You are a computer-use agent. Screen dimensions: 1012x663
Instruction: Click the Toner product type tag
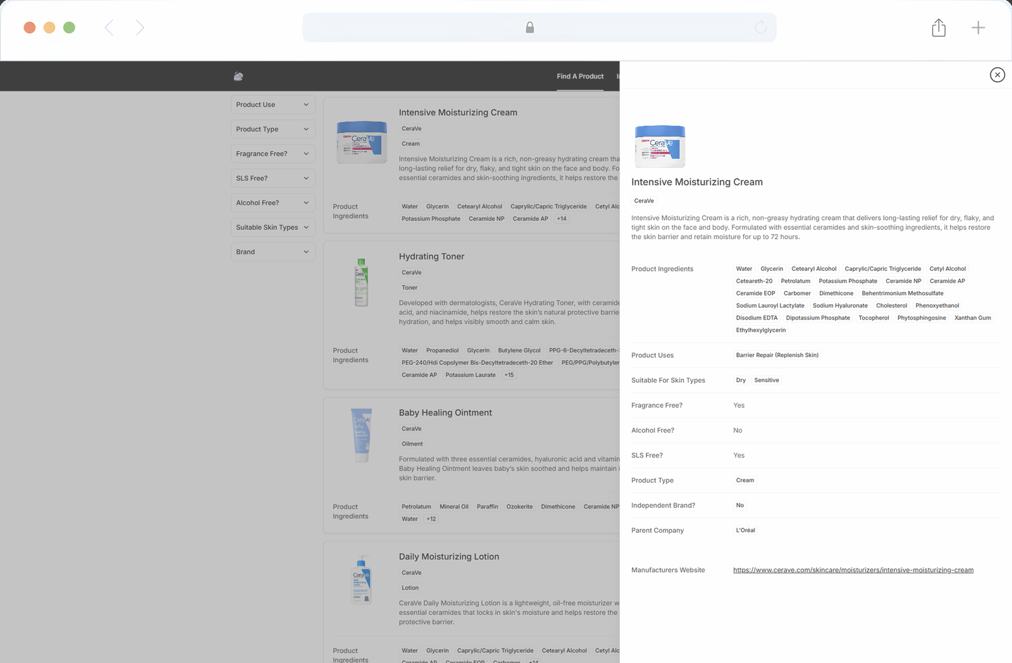[410, 288]
